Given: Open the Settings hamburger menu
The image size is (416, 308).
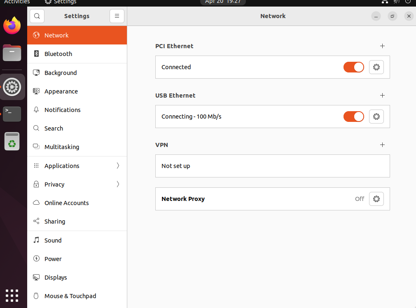Looking at the screenshot, I should [x=117, y=16].
